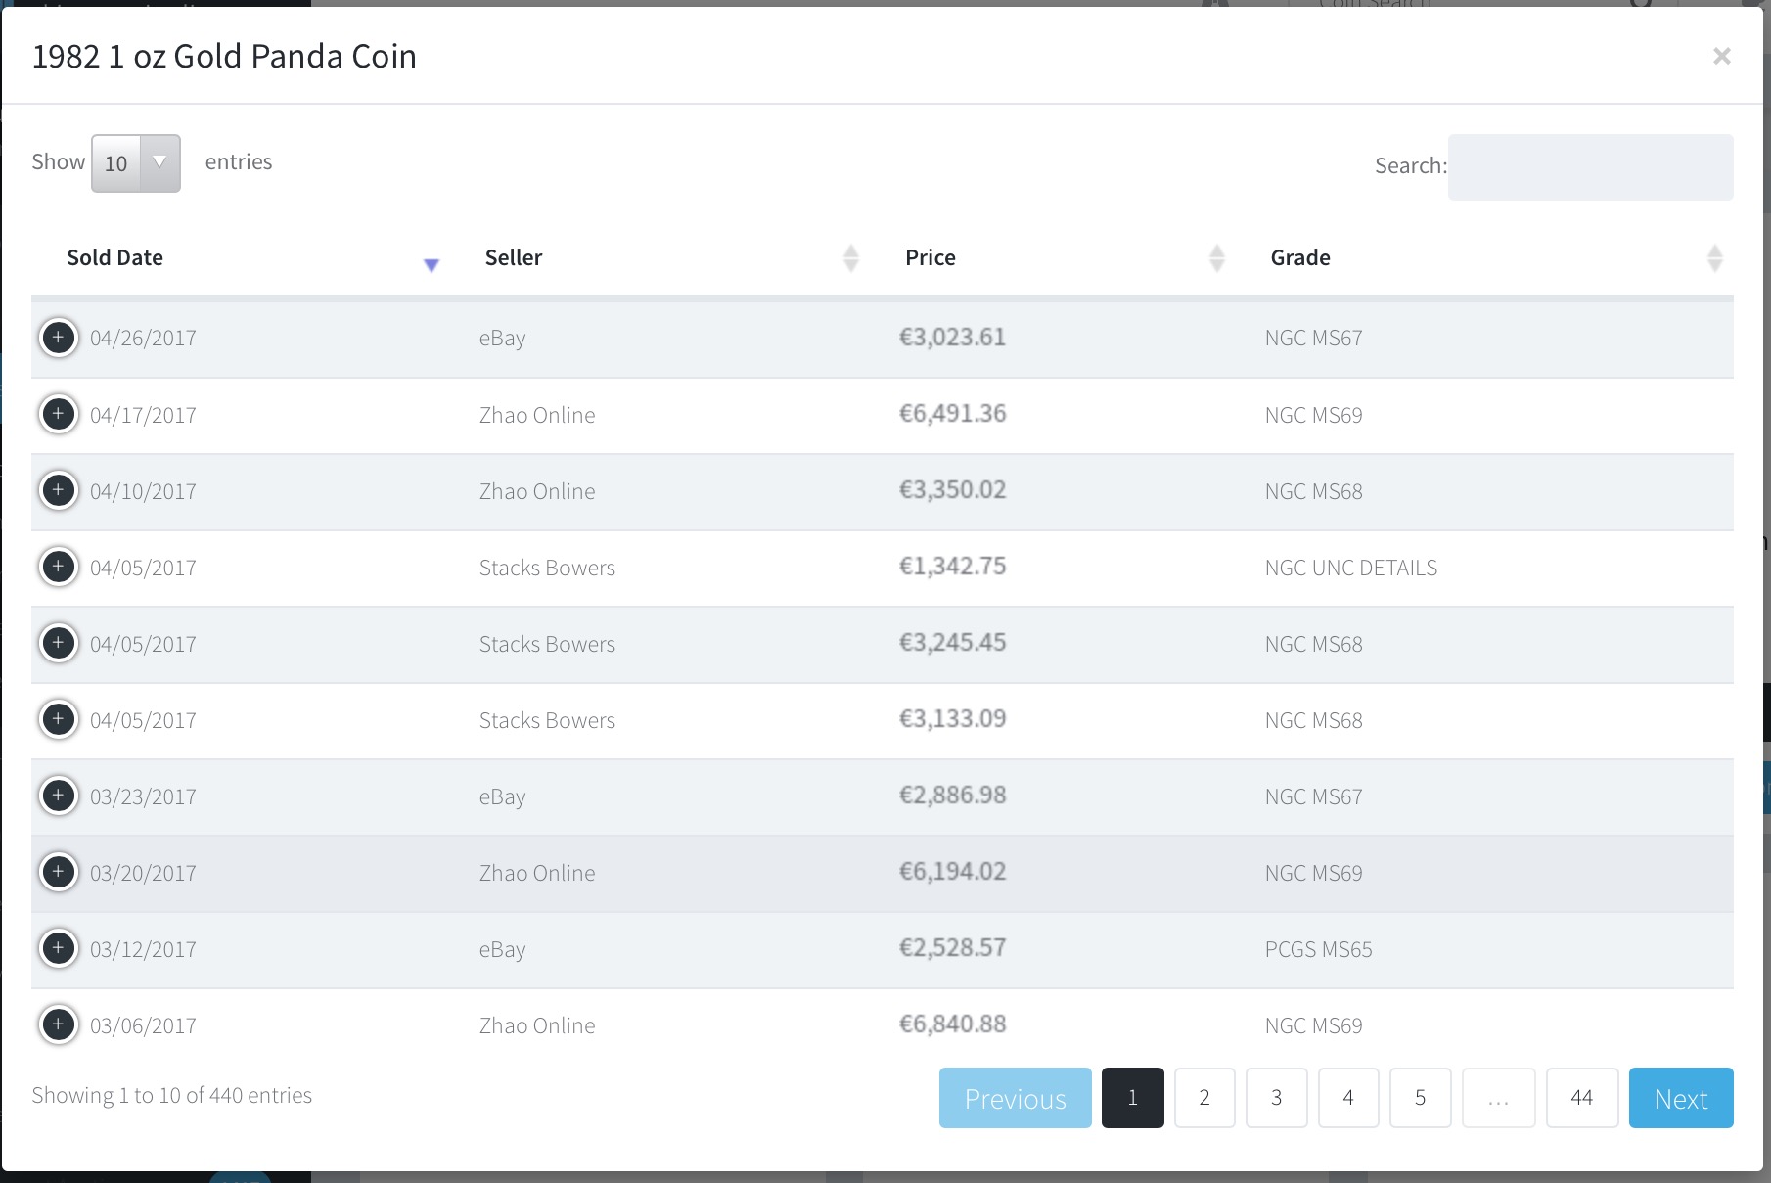The image size is (1771, 1183).
Task: Select the date 04/10/2017
Action: [x=143, y=491]
